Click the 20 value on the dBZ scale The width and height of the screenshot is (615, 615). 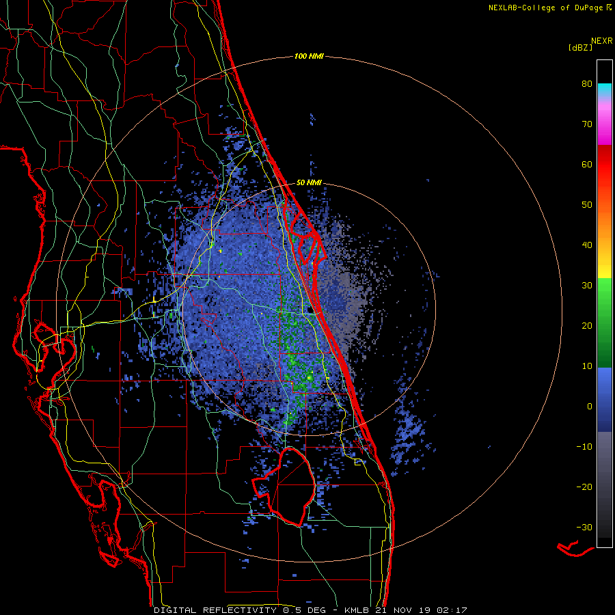(587, 325)
